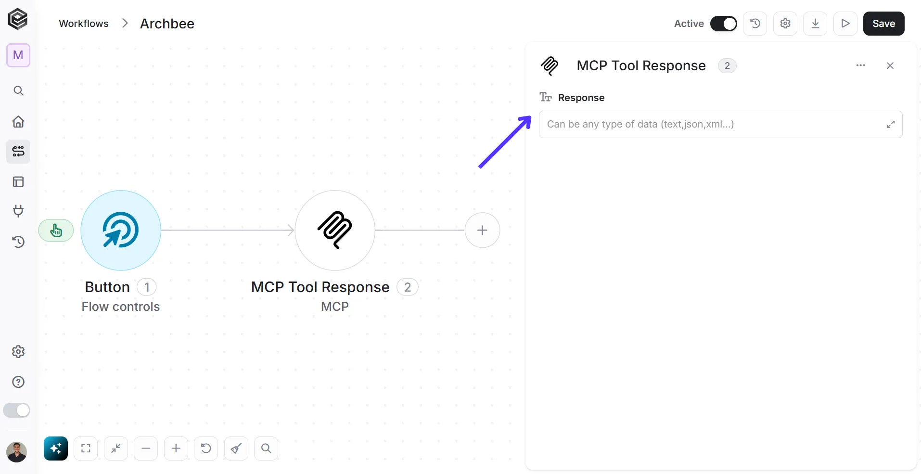
Task: Zoom in the canvas toolbar
Action: (176, 448)
